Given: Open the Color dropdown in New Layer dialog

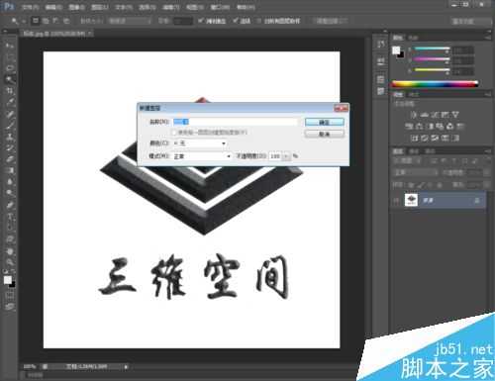Looking at the screenshot, I should 200,143.
